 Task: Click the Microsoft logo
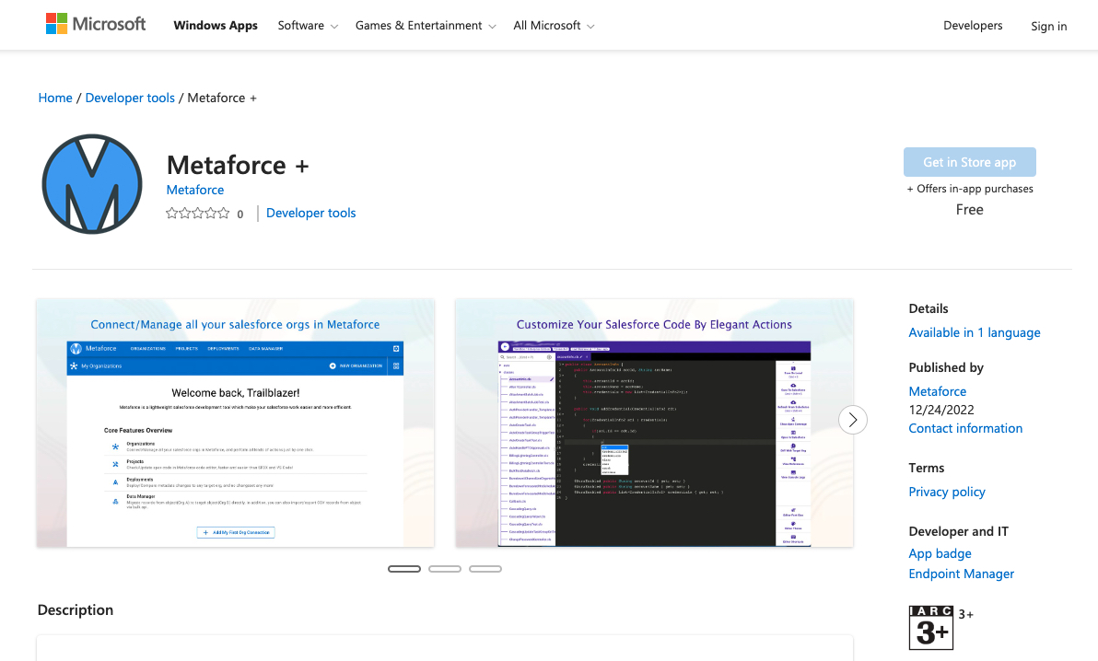point(96,25)
